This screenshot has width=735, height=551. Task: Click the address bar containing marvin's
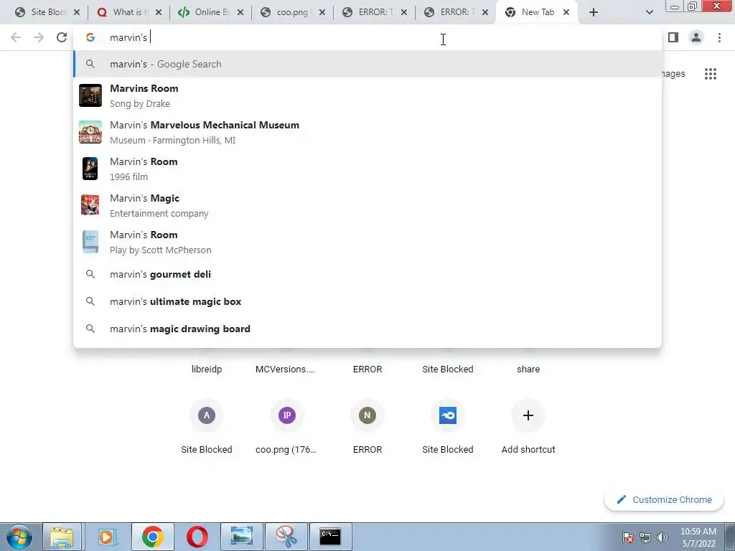click(367, 37)
